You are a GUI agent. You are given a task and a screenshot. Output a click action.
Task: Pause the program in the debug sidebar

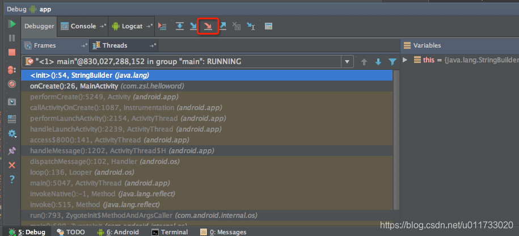click(12, 38)
